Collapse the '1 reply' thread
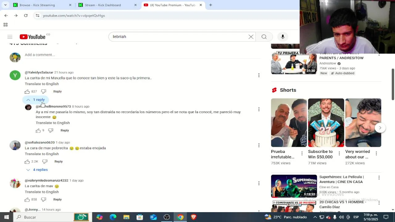This screenshot has height=222, width=395. coord(35,100)
